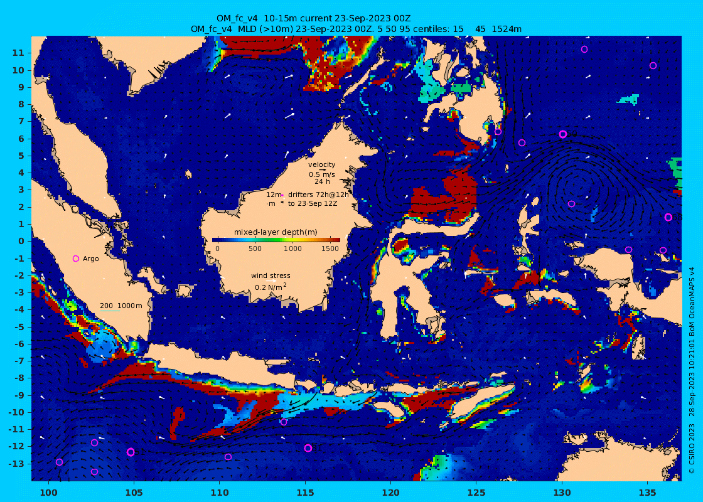Viewport: 703px width, 502px height.
Task: Click colorbar tick label '1500'
Action: [x=330, y=248]
